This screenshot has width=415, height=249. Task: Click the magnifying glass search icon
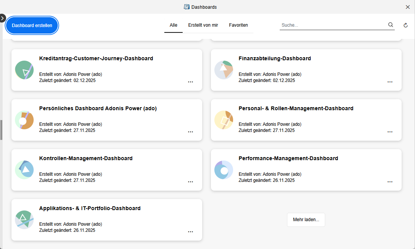coord(391,25)
